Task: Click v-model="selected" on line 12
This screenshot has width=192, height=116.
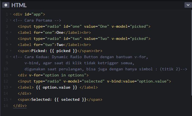Action: pyautogui.click(x=84, y=81)
